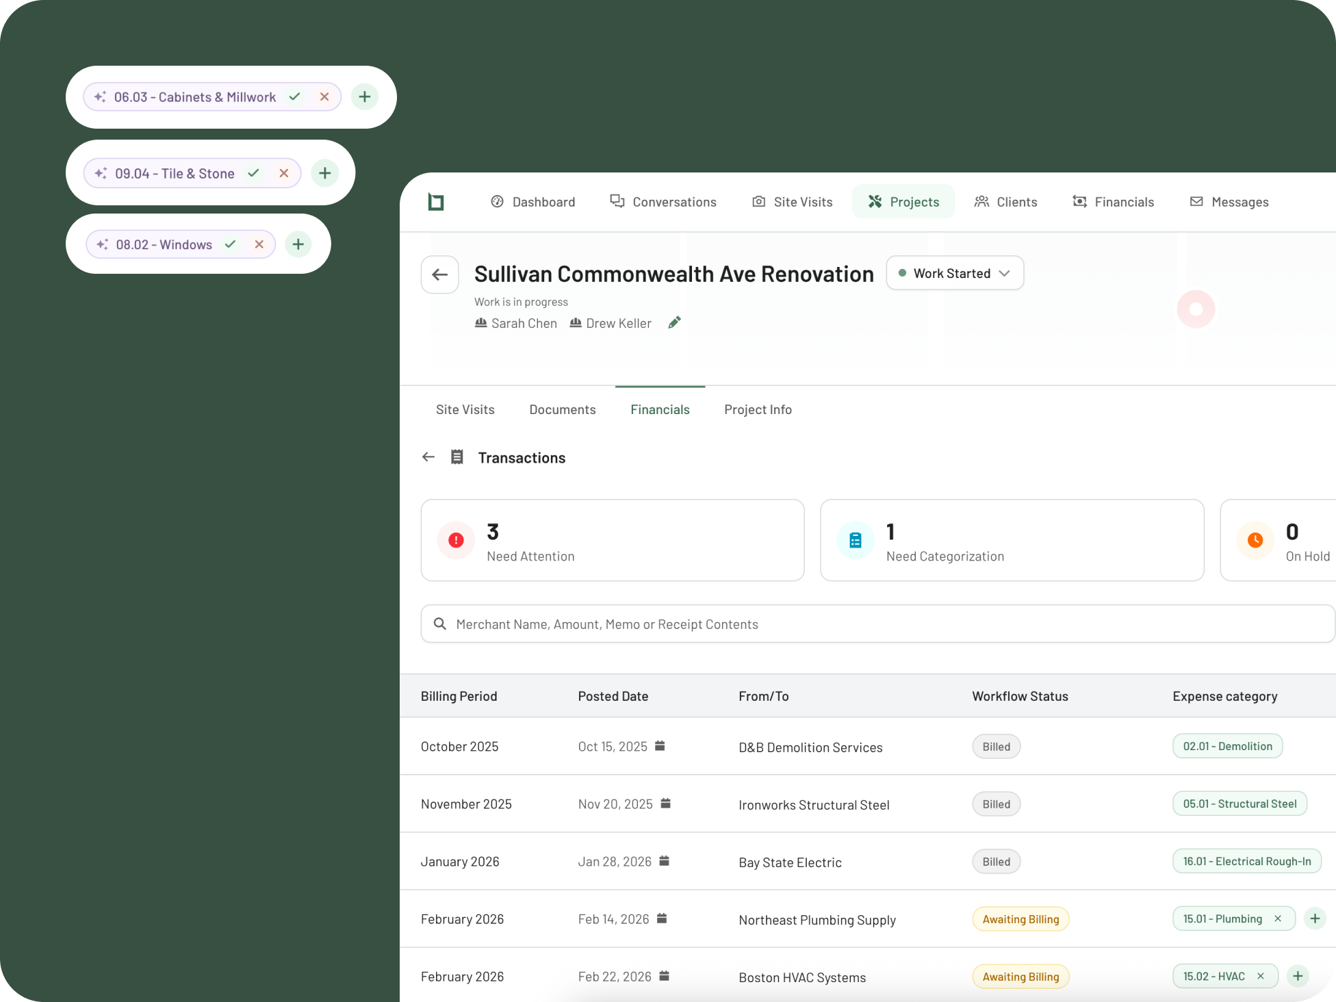Open Financials in the top navigation bar

[1114, 202]
